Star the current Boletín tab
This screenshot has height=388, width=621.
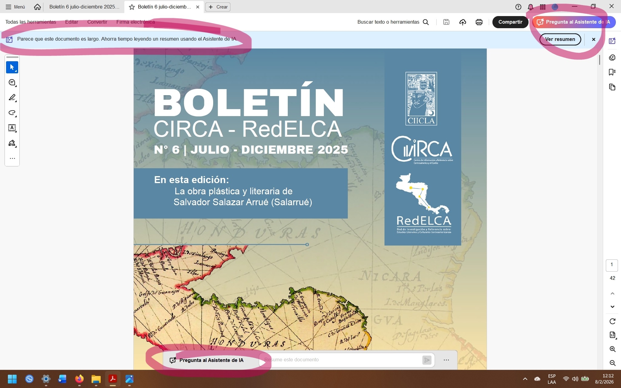[132, 7]
